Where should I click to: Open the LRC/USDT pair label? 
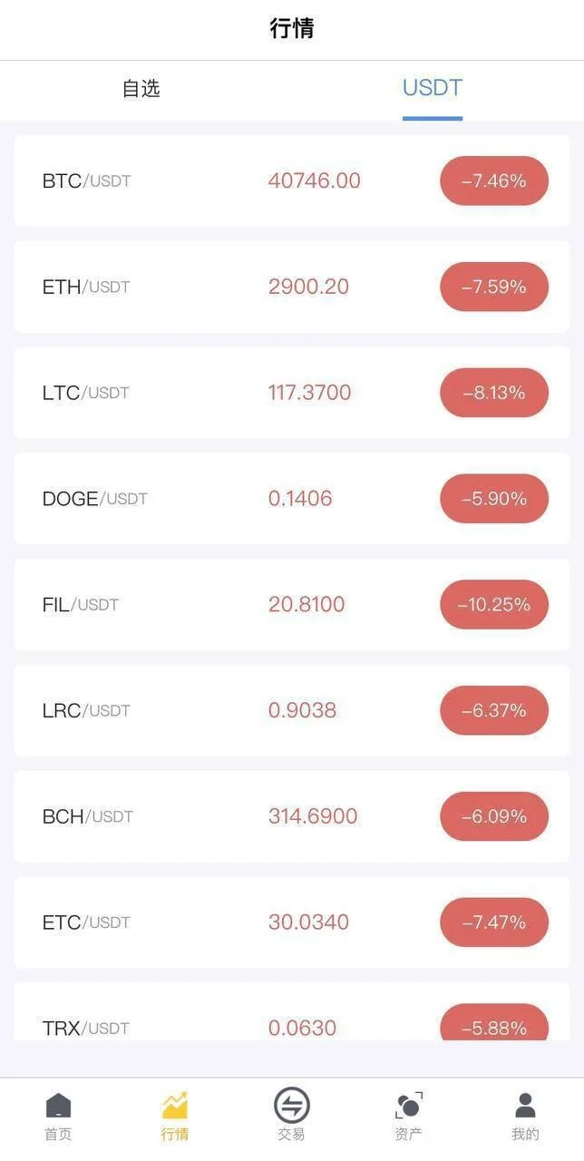tap(86, 710)
